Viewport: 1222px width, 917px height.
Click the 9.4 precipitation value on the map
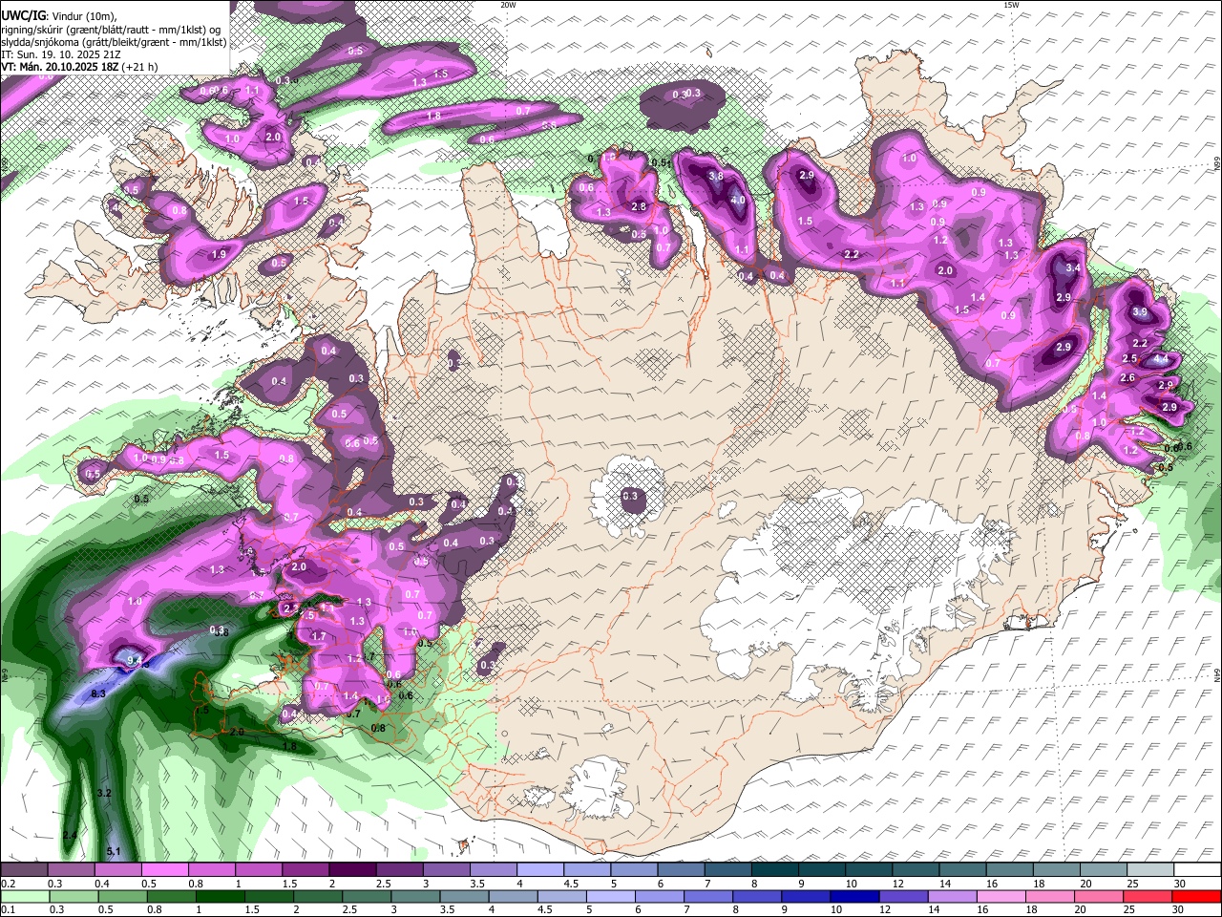coord(134,660)
